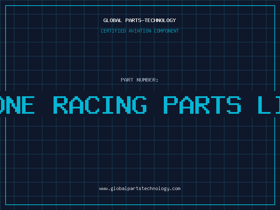Click the PART NUMBER: label
The image size is (280, 210).
pos(140,80)
